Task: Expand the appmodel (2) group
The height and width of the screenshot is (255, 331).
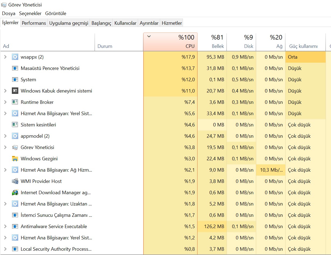Action: point(5,136)
